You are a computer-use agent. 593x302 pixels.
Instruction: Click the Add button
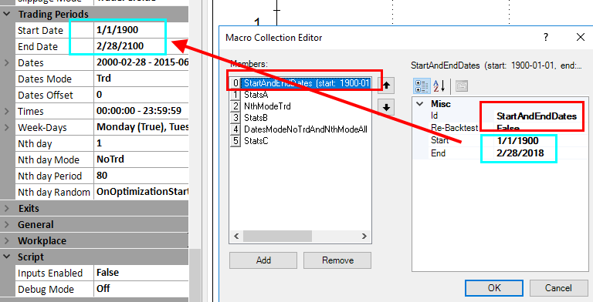[x=263, y=260]
